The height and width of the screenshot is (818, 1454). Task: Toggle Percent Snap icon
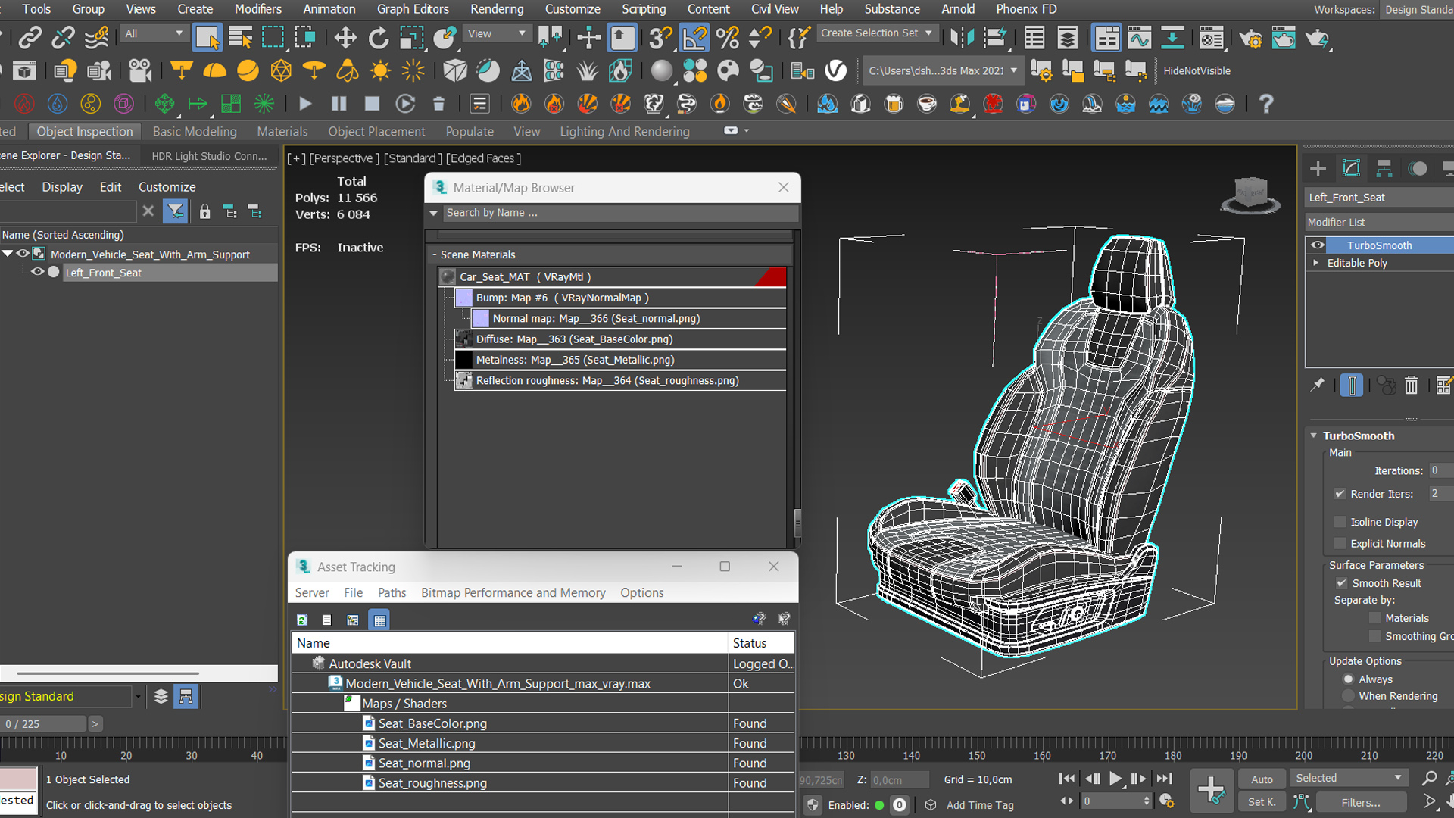[x=727, y=37]
